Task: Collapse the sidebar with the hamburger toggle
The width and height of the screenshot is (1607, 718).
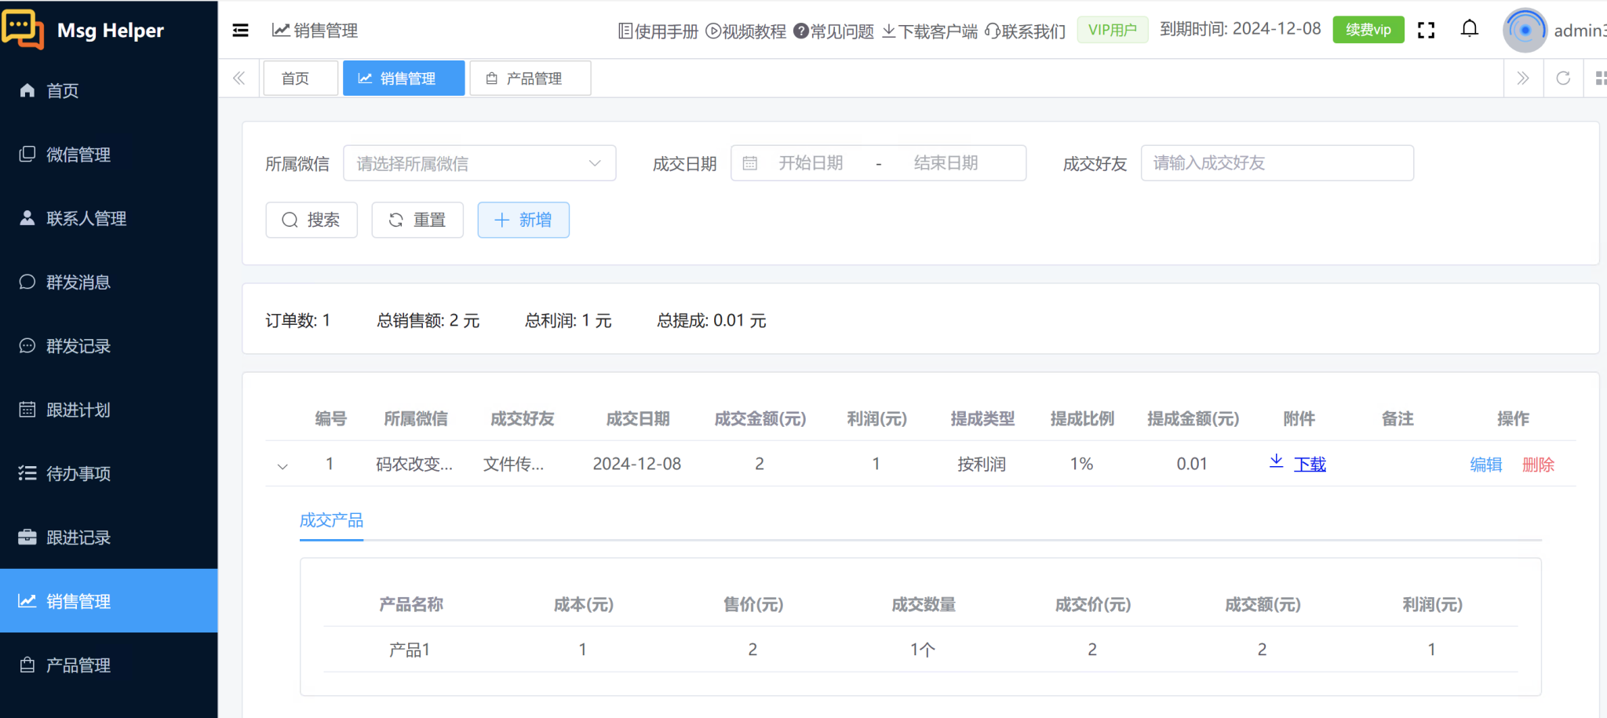Action: 240,30
